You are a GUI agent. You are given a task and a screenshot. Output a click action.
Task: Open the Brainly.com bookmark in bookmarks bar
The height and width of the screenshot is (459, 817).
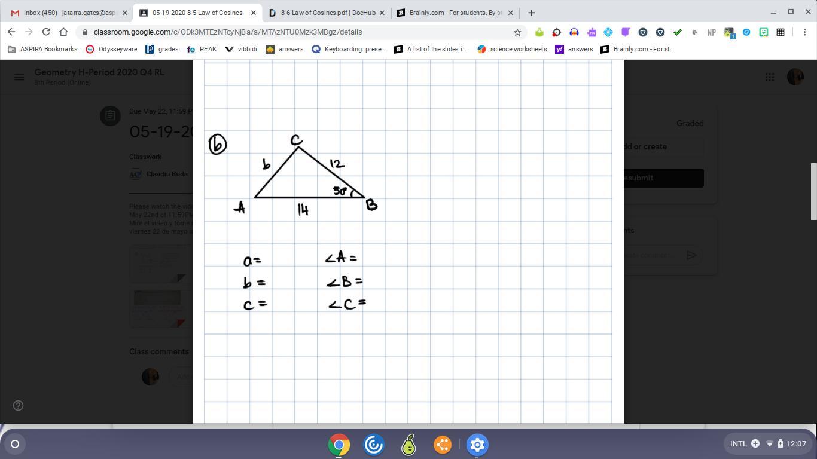tap(638, 49)
